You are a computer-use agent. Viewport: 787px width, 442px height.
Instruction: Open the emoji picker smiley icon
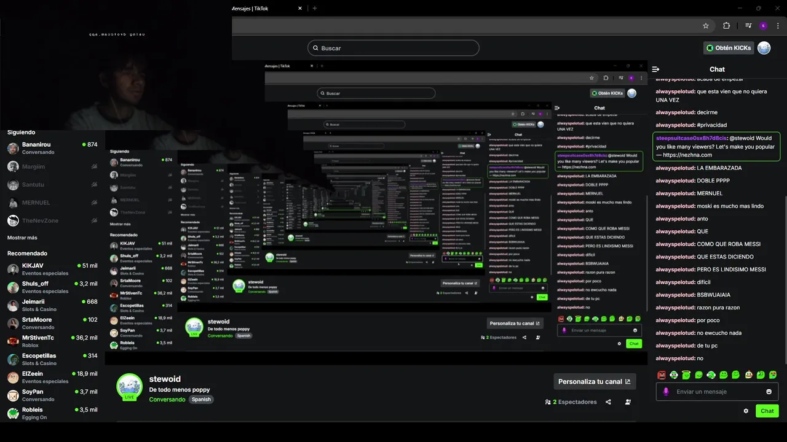(769, 392)
